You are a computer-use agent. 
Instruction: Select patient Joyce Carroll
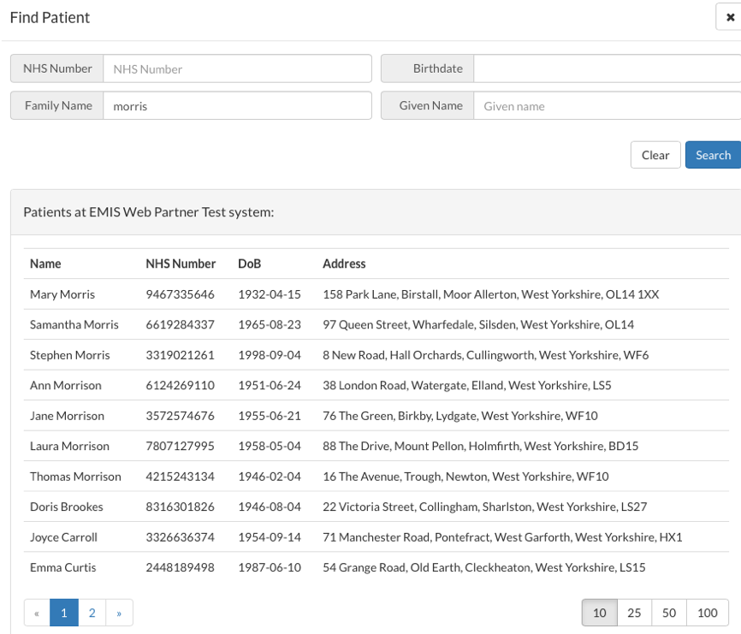[x=64, y=537]
